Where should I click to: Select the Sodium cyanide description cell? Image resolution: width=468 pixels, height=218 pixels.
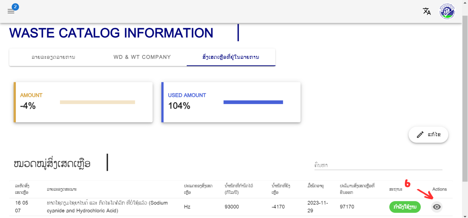point(107,207)
